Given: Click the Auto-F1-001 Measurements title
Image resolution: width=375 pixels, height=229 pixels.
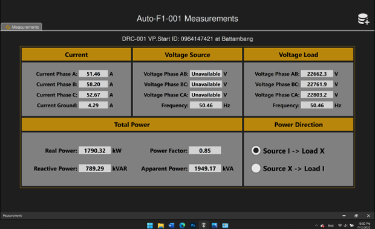Looking at the screenshot, I should coord(187,19).
